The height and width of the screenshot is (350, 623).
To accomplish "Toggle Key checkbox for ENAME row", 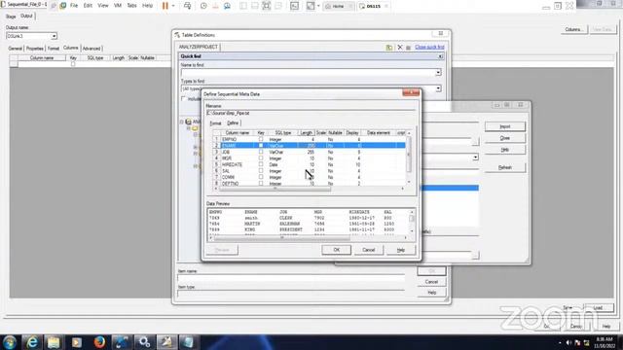I will [x=261, y=146].
